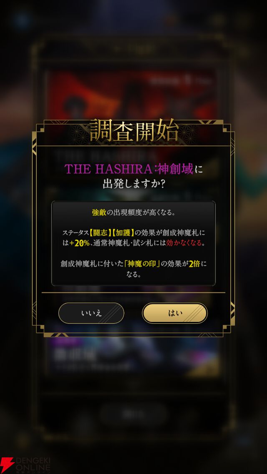
Task: Click the Dengeki Online lightning bolt logo
Action: (x=7, y=465)
